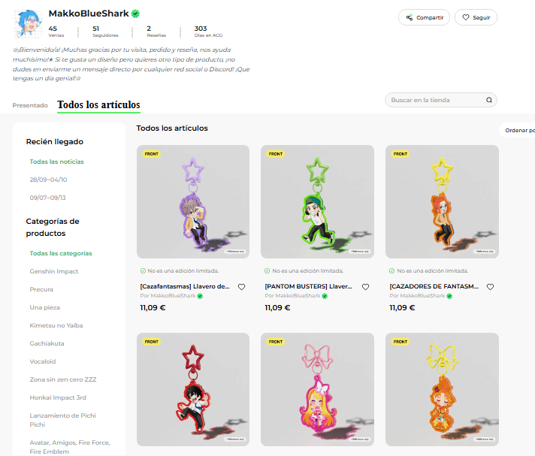Select the Todos los artículos tab
Viewport: 535px width, 456px height.
coord(98,104)
